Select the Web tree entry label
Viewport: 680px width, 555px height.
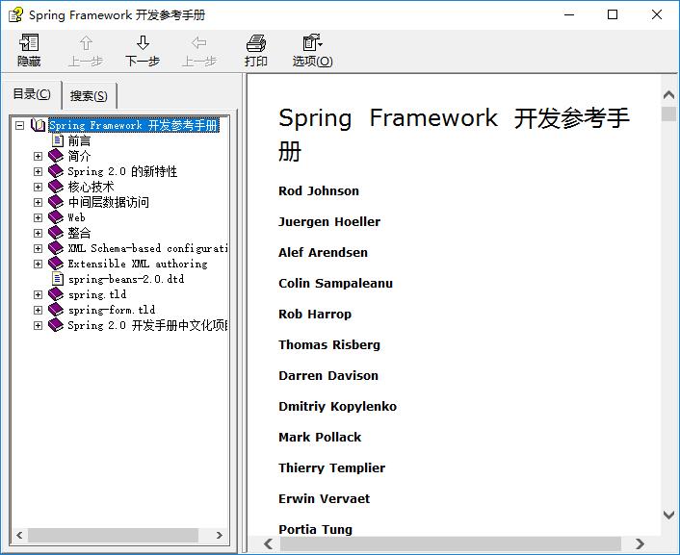coord(76,217)
